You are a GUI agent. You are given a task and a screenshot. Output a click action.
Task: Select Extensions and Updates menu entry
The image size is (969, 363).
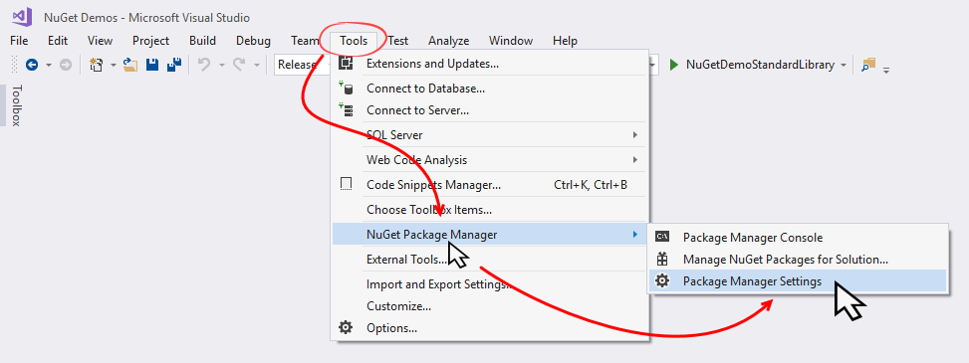tap(489, 64)
